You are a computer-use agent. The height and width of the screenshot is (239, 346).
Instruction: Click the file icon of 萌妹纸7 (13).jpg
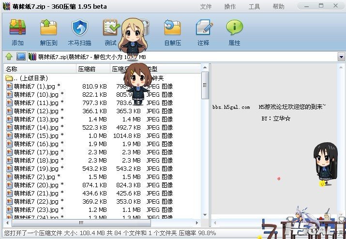[9, 119]
